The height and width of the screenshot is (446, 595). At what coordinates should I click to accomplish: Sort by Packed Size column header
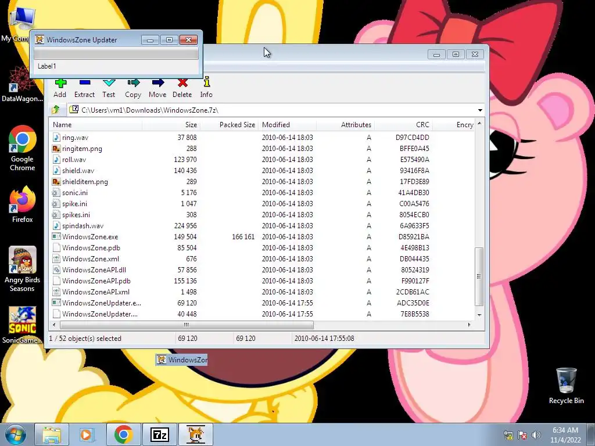pos(229,125)
